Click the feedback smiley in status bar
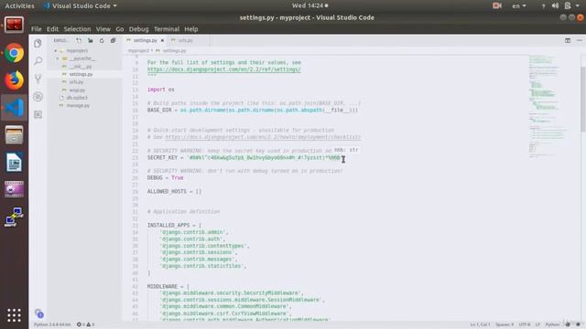The height and width of the screenshot is (329, 586). tap(568, 324)
